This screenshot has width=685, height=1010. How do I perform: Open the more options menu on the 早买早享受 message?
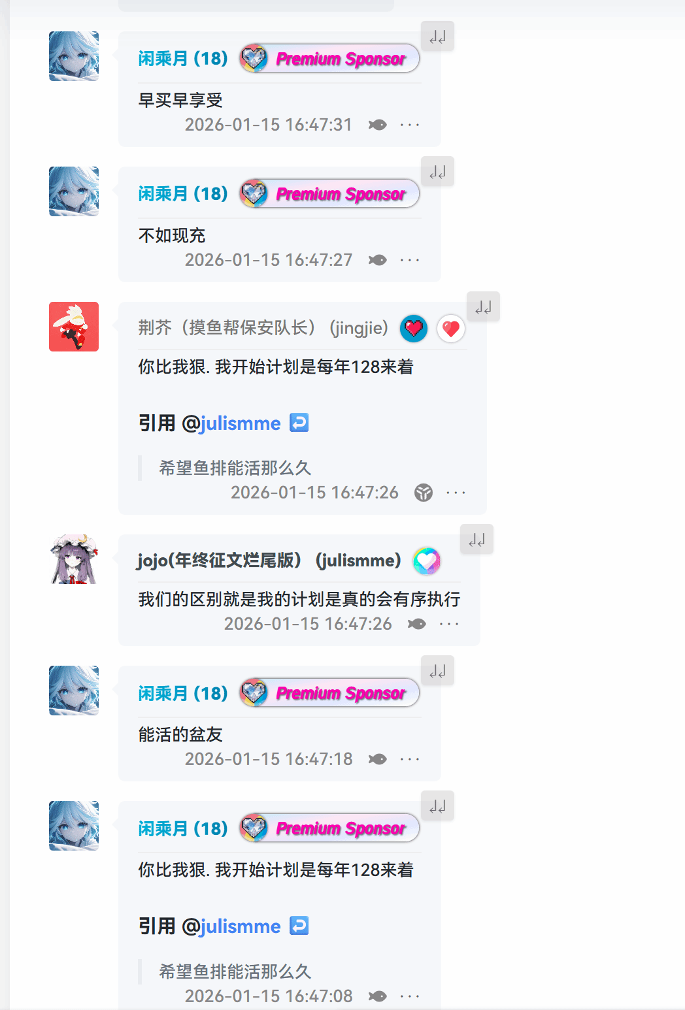point(410,125)
